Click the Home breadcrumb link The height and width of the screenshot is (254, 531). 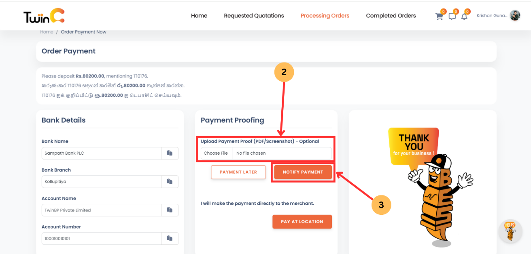47,31
